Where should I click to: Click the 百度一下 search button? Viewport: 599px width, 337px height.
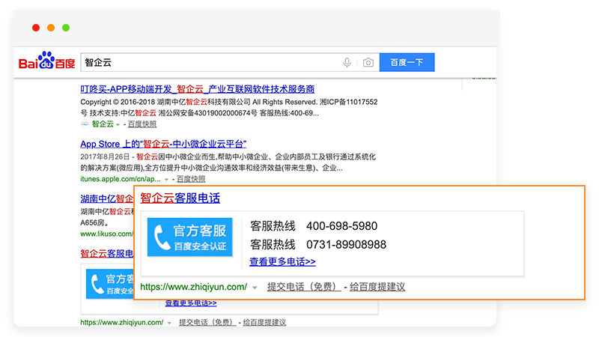coord(407,62)
